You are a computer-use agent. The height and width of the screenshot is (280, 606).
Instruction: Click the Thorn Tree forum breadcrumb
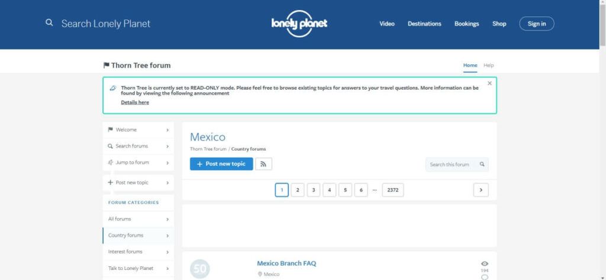[208, 149]
